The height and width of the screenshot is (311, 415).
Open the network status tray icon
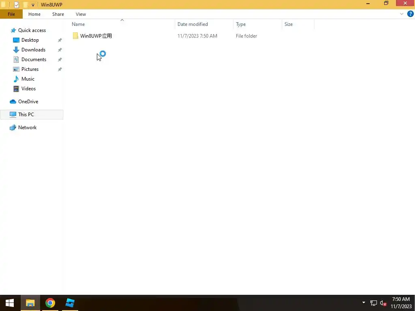click(373, 303)
